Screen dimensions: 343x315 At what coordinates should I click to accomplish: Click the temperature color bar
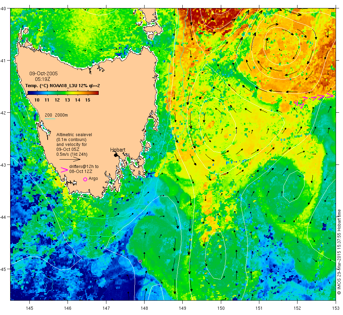63,93
